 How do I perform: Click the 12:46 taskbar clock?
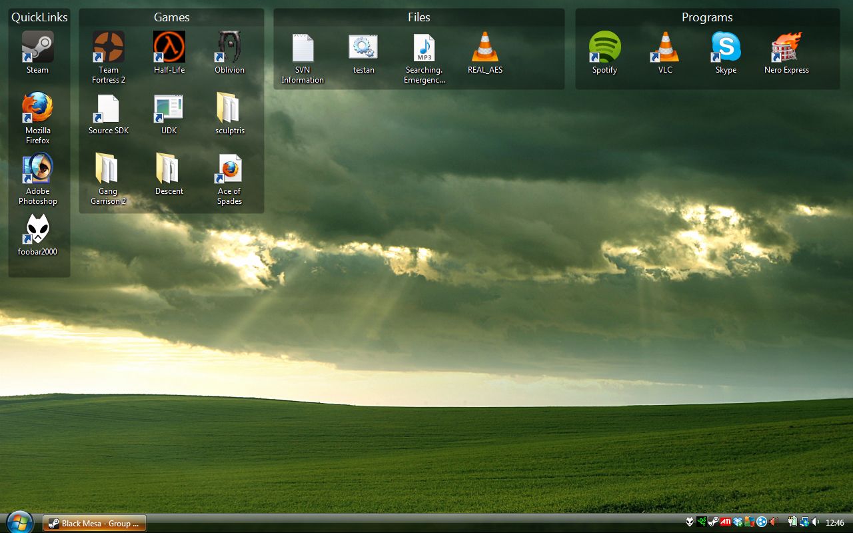tap(835, 523)
